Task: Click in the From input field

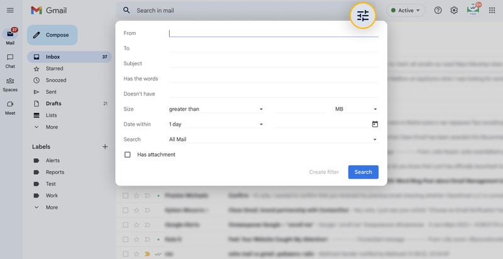Action: tap(274, 33)
